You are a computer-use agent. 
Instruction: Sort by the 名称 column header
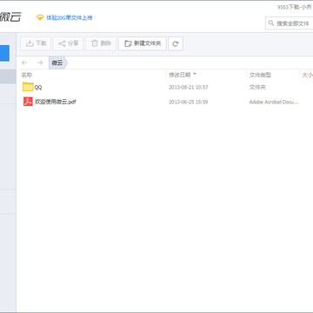point(27,75)
